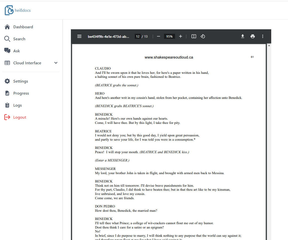
Task: Log out via the Logout link
Action: point(20,117)
